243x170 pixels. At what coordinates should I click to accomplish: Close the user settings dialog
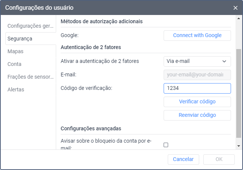click(x=235, y=7)
